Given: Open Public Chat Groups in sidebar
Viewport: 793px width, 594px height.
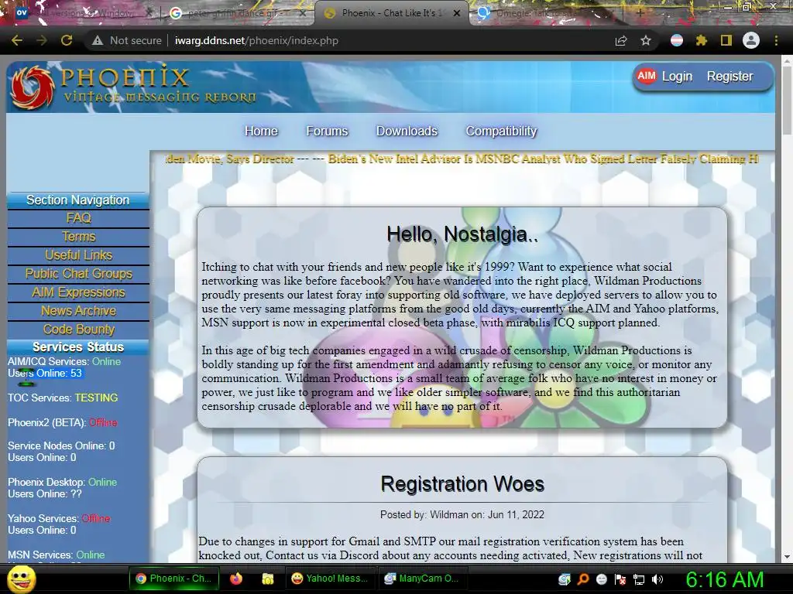Looking at the screenshot, I should point(78,274).
